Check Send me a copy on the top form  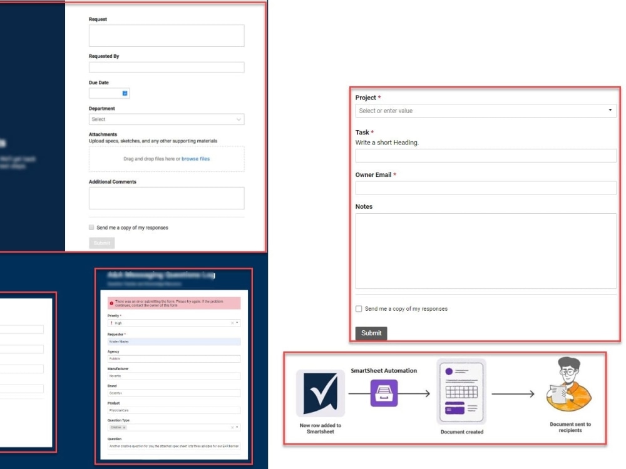coord(91,228)
